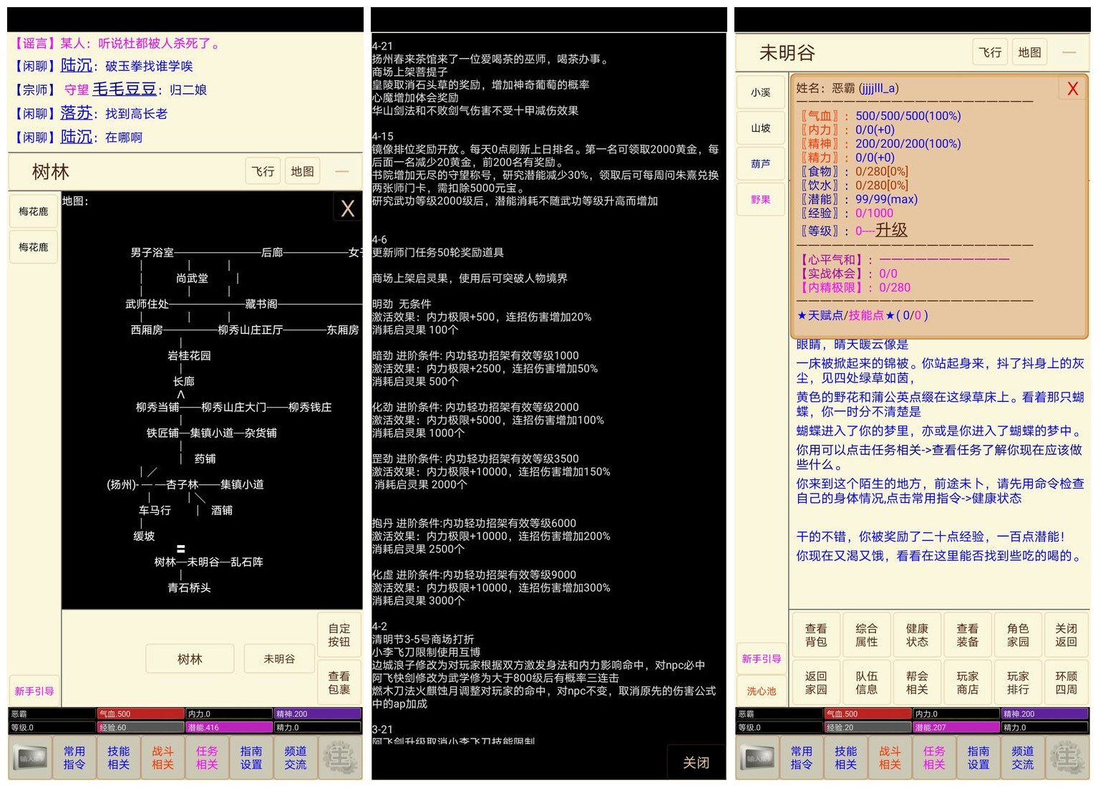Viewport: 1098px width, 788px height.
Task: Open 新手引导 in the left panel
Action: (x=34, y=691)
